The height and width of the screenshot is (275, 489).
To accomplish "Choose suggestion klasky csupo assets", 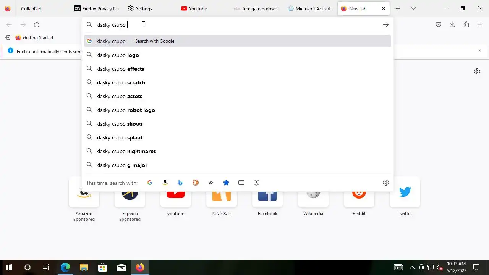I will point(238,96).
